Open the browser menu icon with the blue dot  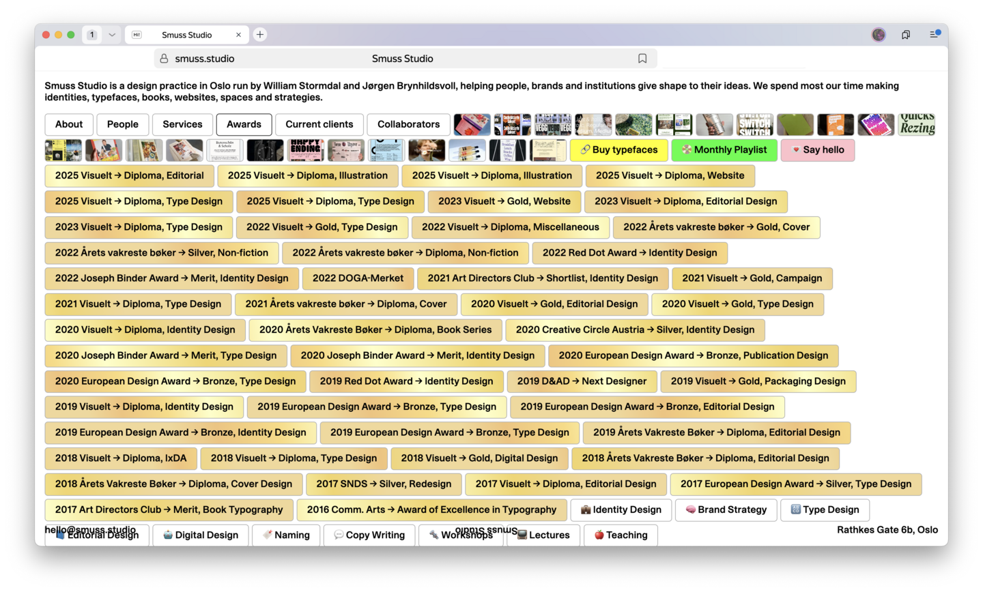click(x=935, y=34)
